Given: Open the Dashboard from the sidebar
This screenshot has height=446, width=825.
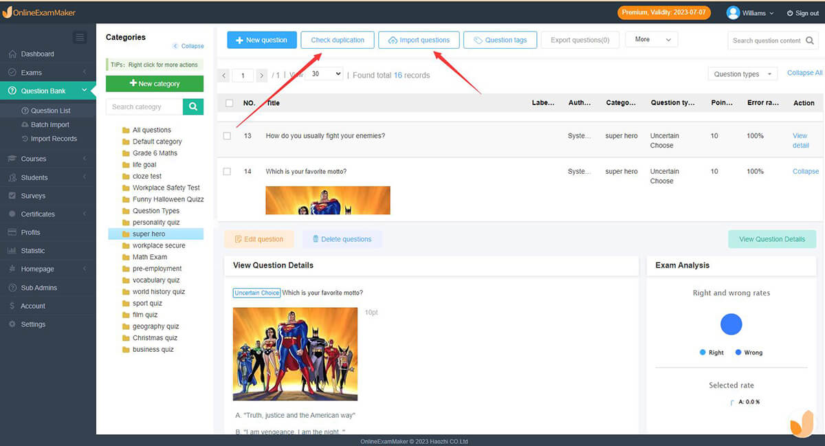Looking at the screenshot, I should pyautogui.click(x=33, y=54).
